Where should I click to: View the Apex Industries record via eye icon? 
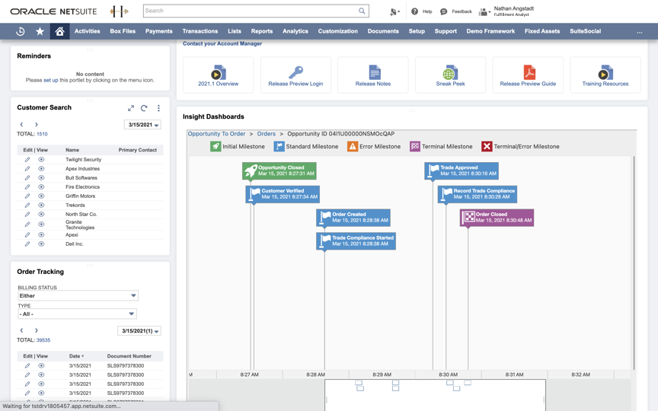[x=41, y=169]
